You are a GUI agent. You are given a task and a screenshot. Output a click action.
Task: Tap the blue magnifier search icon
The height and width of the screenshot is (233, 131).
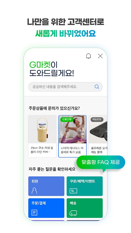pyautogui.click(x=97, y=87)
